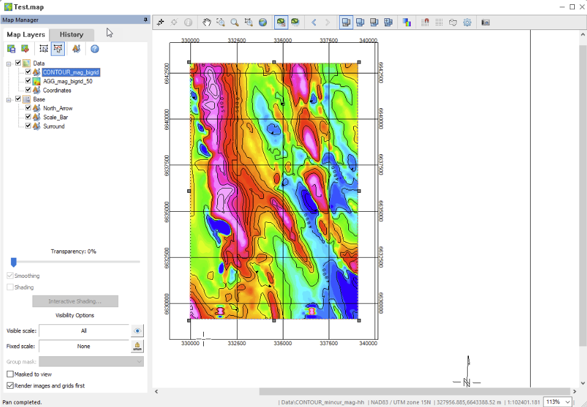Click the globe full map view icon

pyautogui.click(x=263, y=23)
